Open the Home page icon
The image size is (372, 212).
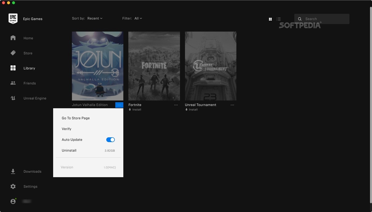[13, 38]
